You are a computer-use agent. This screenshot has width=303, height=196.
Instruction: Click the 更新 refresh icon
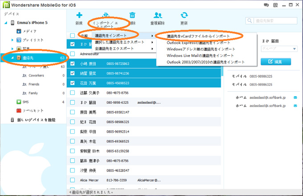click(184, 15)
